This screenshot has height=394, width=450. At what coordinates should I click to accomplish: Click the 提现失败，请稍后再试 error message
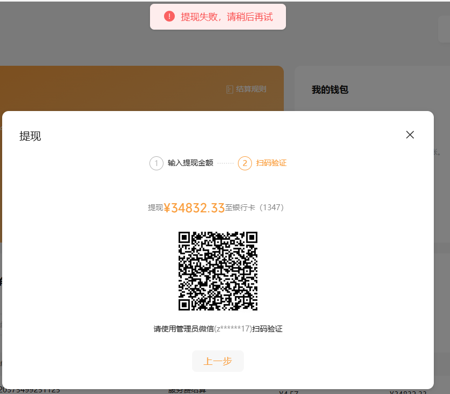pyautogui.click(x=227, y=17)
